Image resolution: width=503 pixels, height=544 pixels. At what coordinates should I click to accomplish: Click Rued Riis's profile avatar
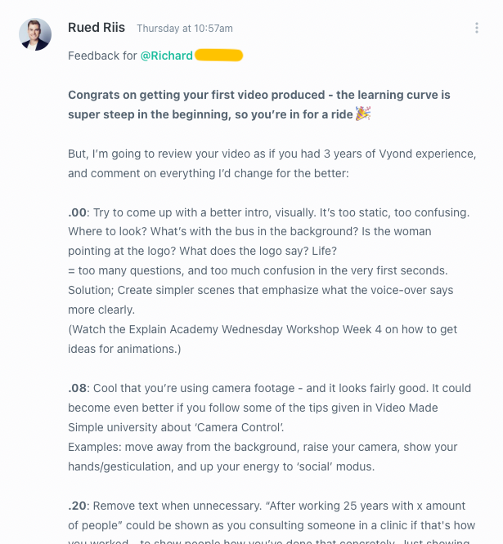35,34
